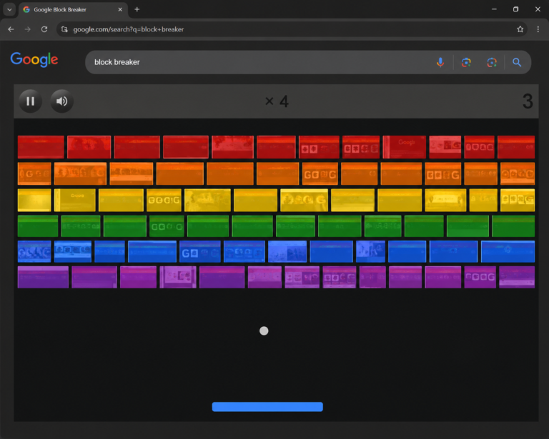
Task: Click the blue paddle
Action: [267, 407]
